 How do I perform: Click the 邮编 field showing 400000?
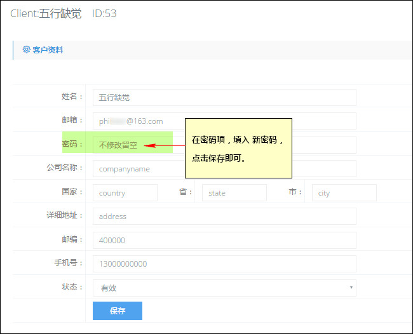point(224,241)
